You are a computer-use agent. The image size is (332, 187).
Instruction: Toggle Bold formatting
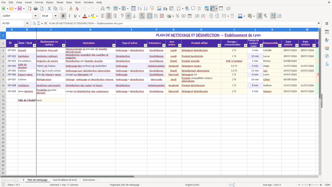click(63, 16)
